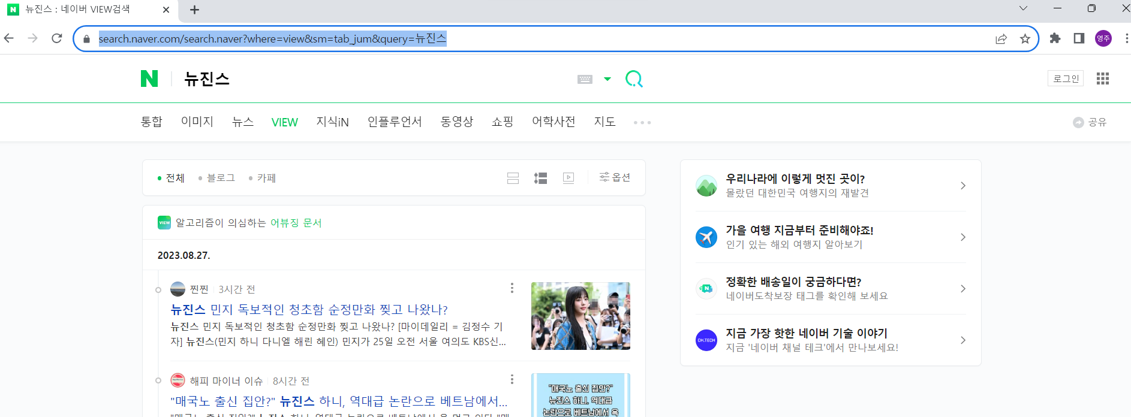Open the 찐찐 blogger profile avatar
This screenshot has width=1131, height=417.
tap(178, 289)
